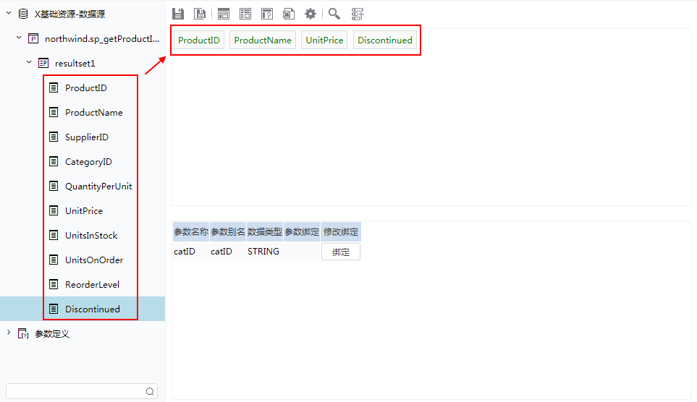This screenshot has height=402, width=697.
Task: Select the QuantityPerUnit field label in the tree
Action: [98, 186]
